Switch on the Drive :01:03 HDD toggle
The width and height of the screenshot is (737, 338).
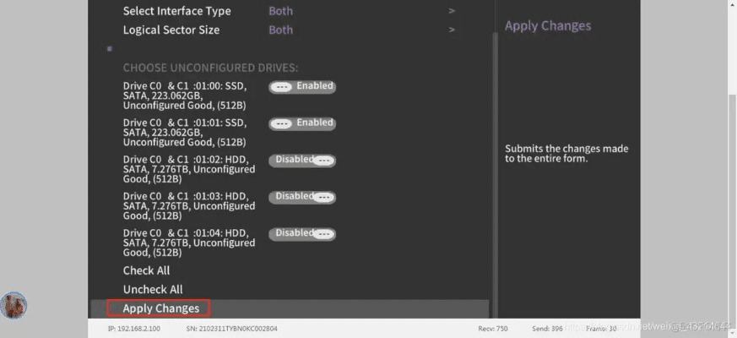click(x=301, y=197)
